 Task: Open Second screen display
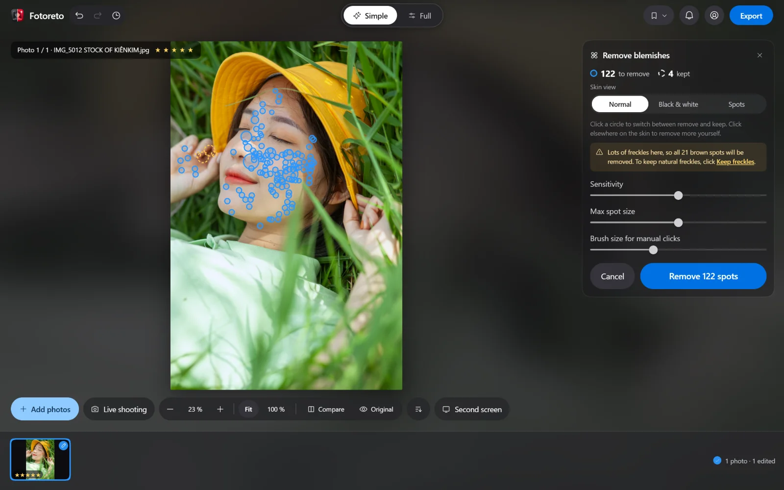click(472, 409)
